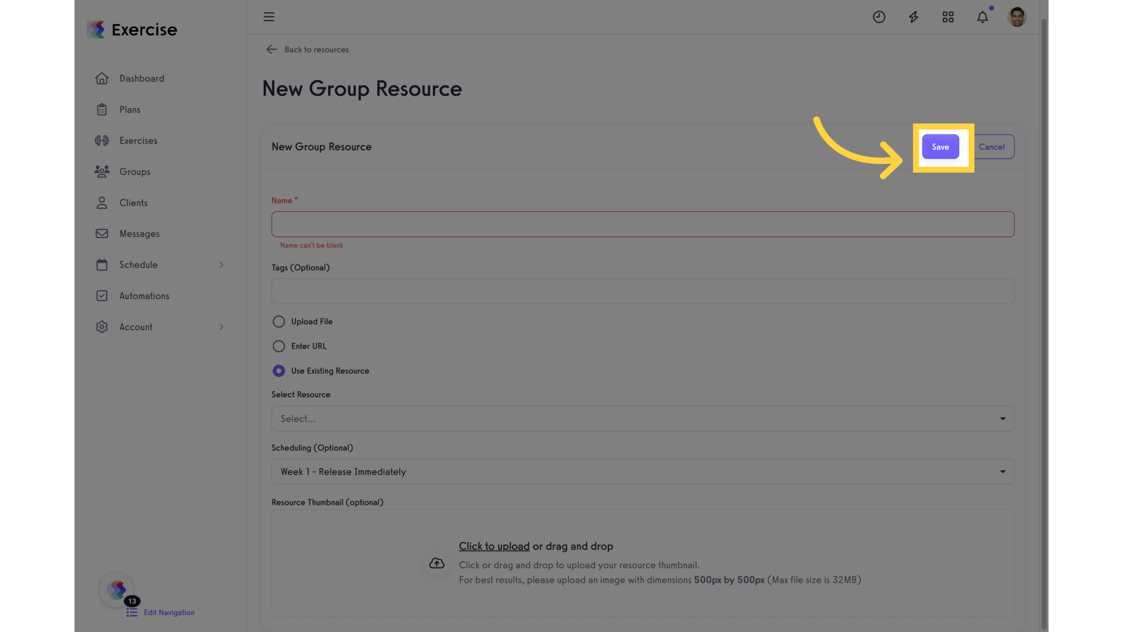The width and height of the screenshot is (1123, 632).
Task: Click the cloud upload icon
Action: click(437, 563)
